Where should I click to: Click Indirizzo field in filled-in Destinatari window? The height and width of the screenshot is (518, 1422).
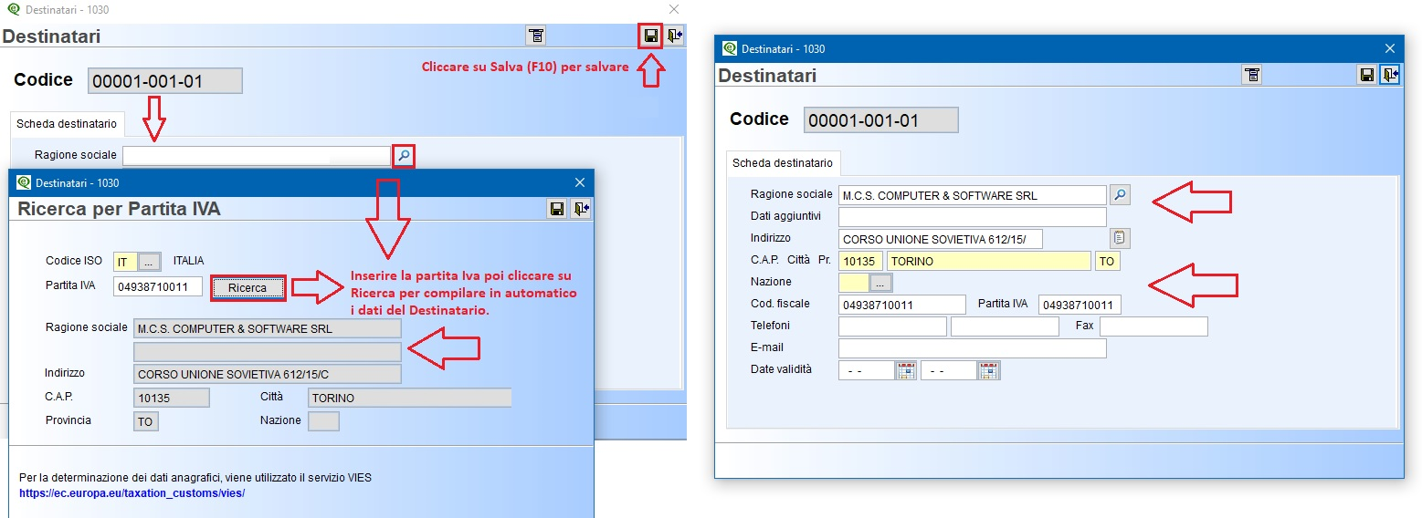941,239
